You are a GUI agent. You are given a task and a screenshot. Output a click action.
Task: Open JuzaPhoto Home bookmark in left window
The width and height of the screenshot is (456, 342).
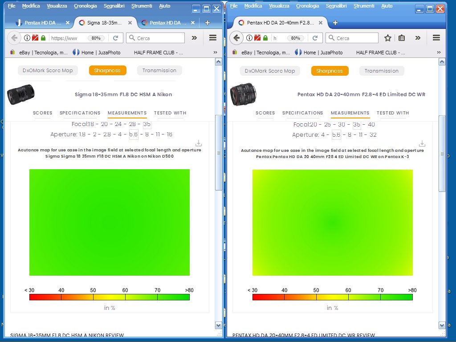[97, 53]
